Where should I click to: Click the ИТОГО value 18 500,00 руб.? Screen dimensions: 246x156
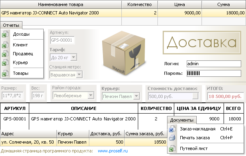click(225, 96)
